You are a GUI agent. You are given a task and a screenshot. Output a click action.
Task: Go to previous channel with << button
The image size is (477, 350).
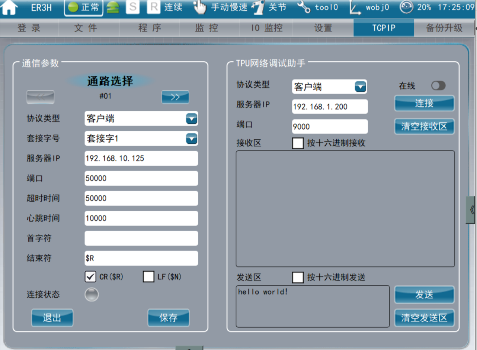pos(41,97)
